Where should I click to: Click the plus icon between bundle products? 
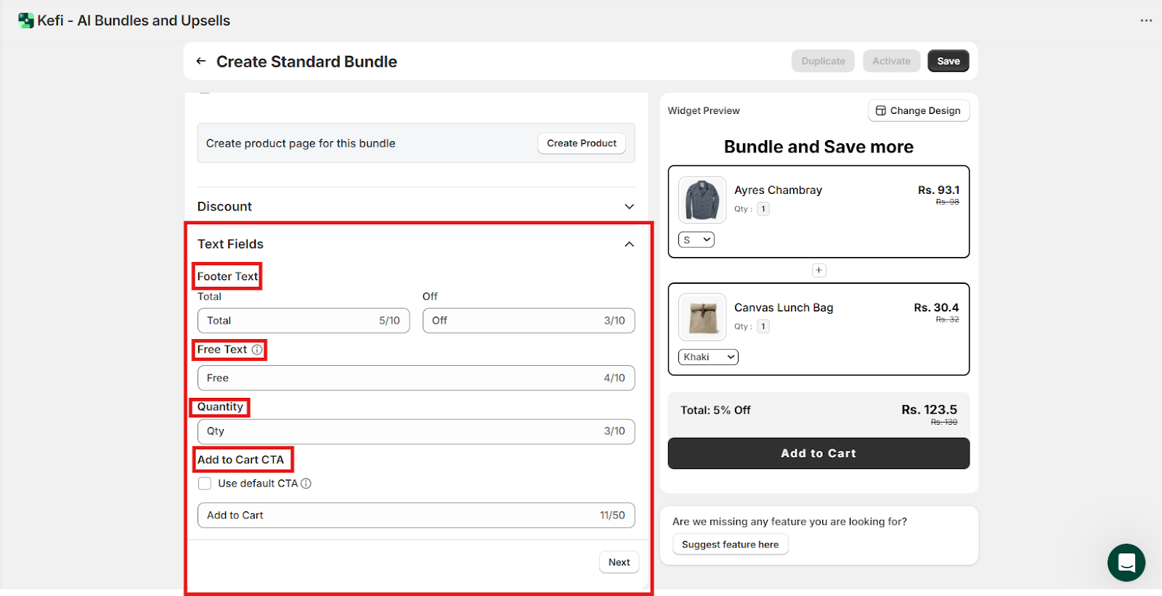click(x=818, y=270)
